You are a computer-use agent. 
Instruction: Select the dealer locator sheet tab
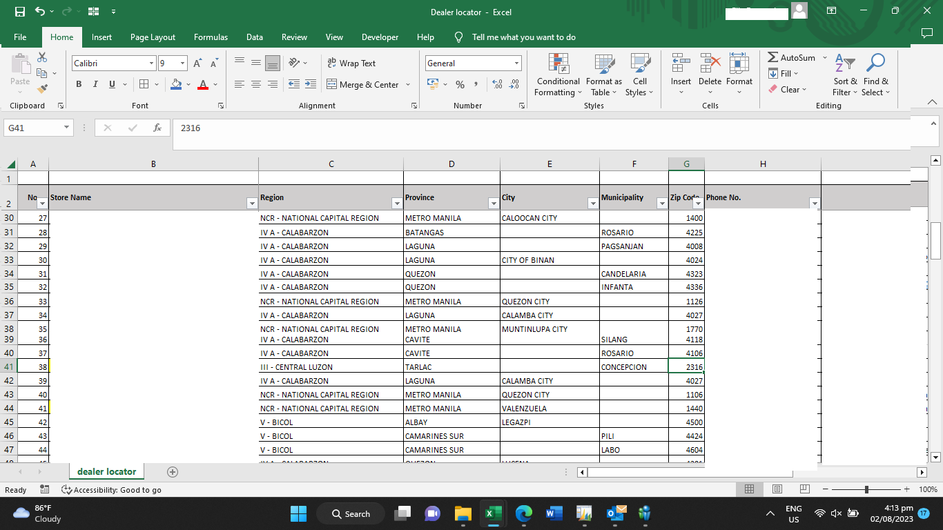click(106, 471)
